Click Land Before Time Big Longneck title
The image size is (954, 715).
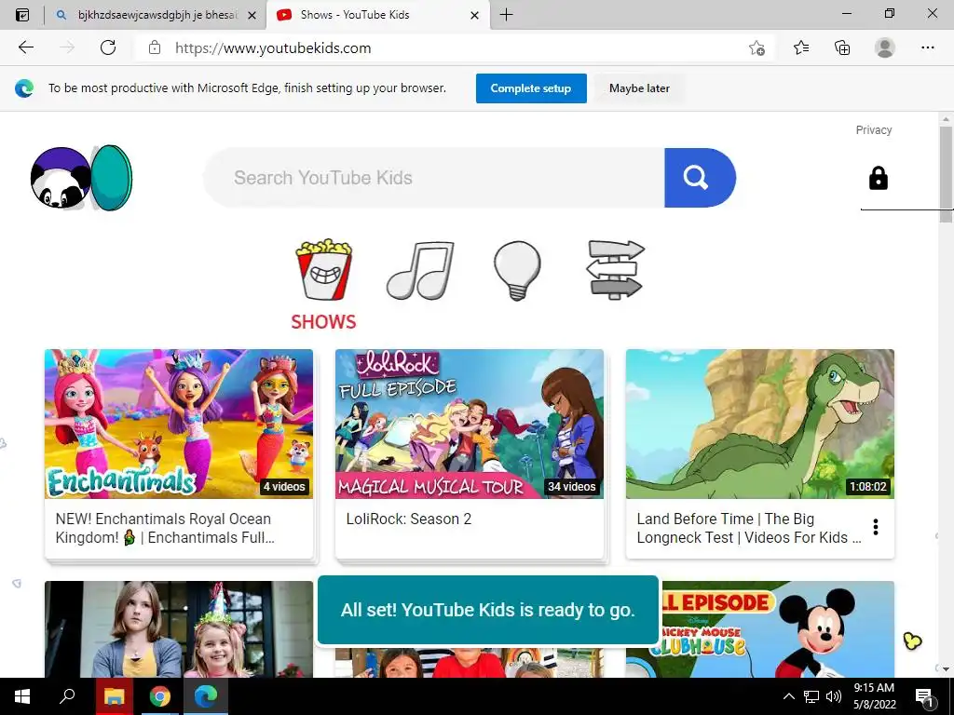point(748,528)
